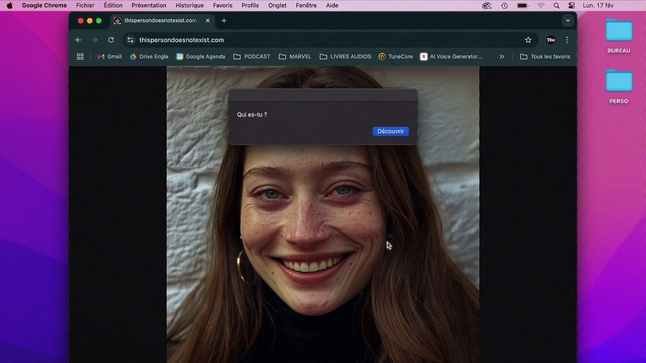
Task: Open the Présentation menu
Action: coord(149,6)
